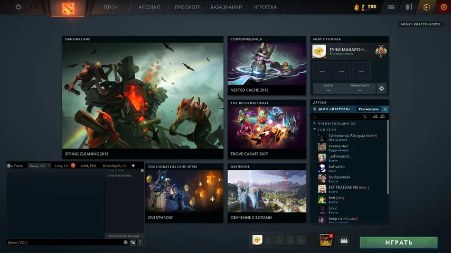The height and width of the screenshot is (253, 451).
Task: Open the ГЕРОИ menu
Action: click(110, 7)
